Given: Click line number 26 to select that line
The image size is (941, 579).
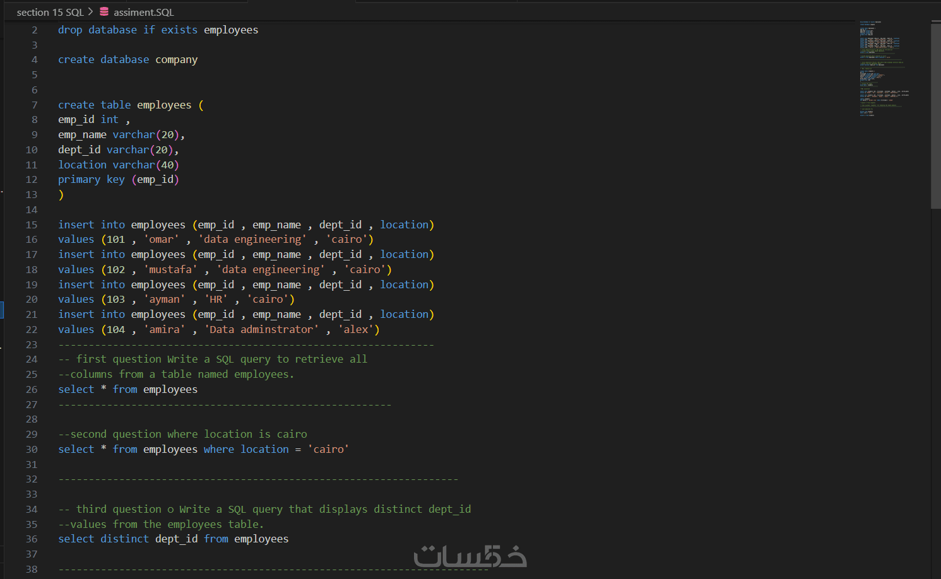Looking at the screenshot, I should pos(32,389).
